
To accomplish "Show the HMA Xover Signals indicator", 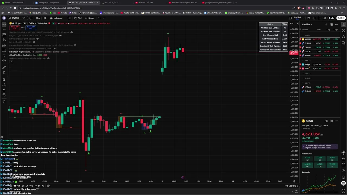I will click(x=37, y=39).
